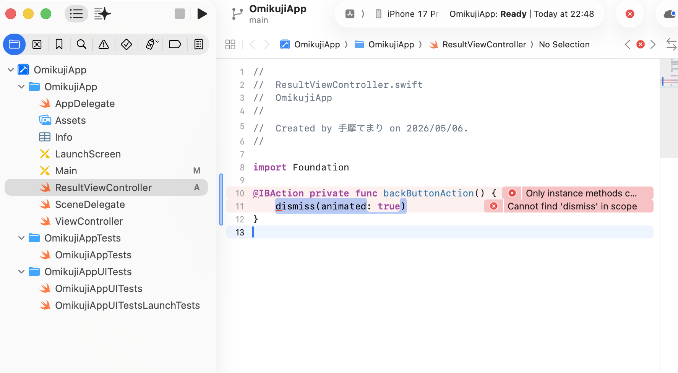Click ResultViewController in the jump bar
The height and width of the screenshot is (373, 678).
click(x=477, y=44)
